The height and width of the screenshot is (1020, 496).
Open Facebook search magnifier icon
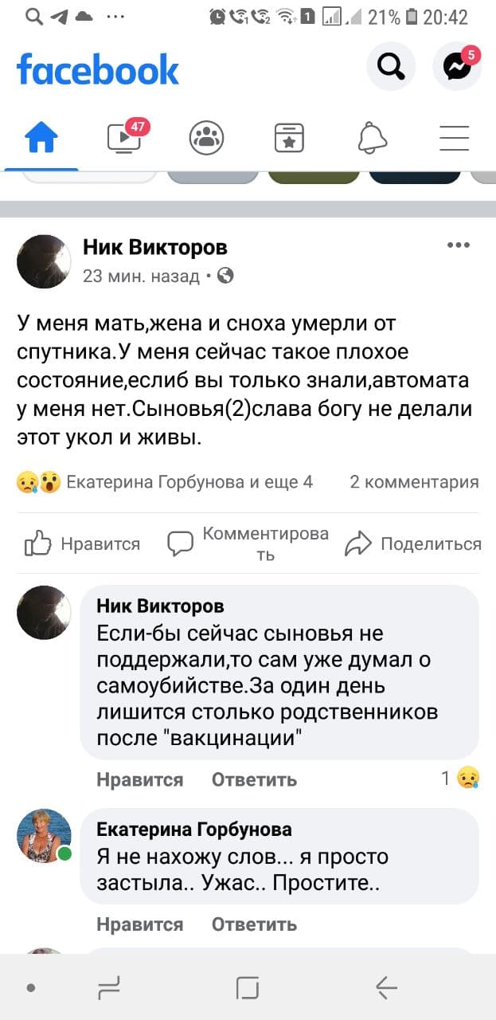(x=390, y=67)
